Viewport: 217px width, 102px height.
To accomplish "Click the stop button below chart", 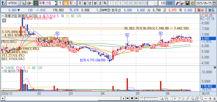I will pyautogui.click(x=132, y=98).
